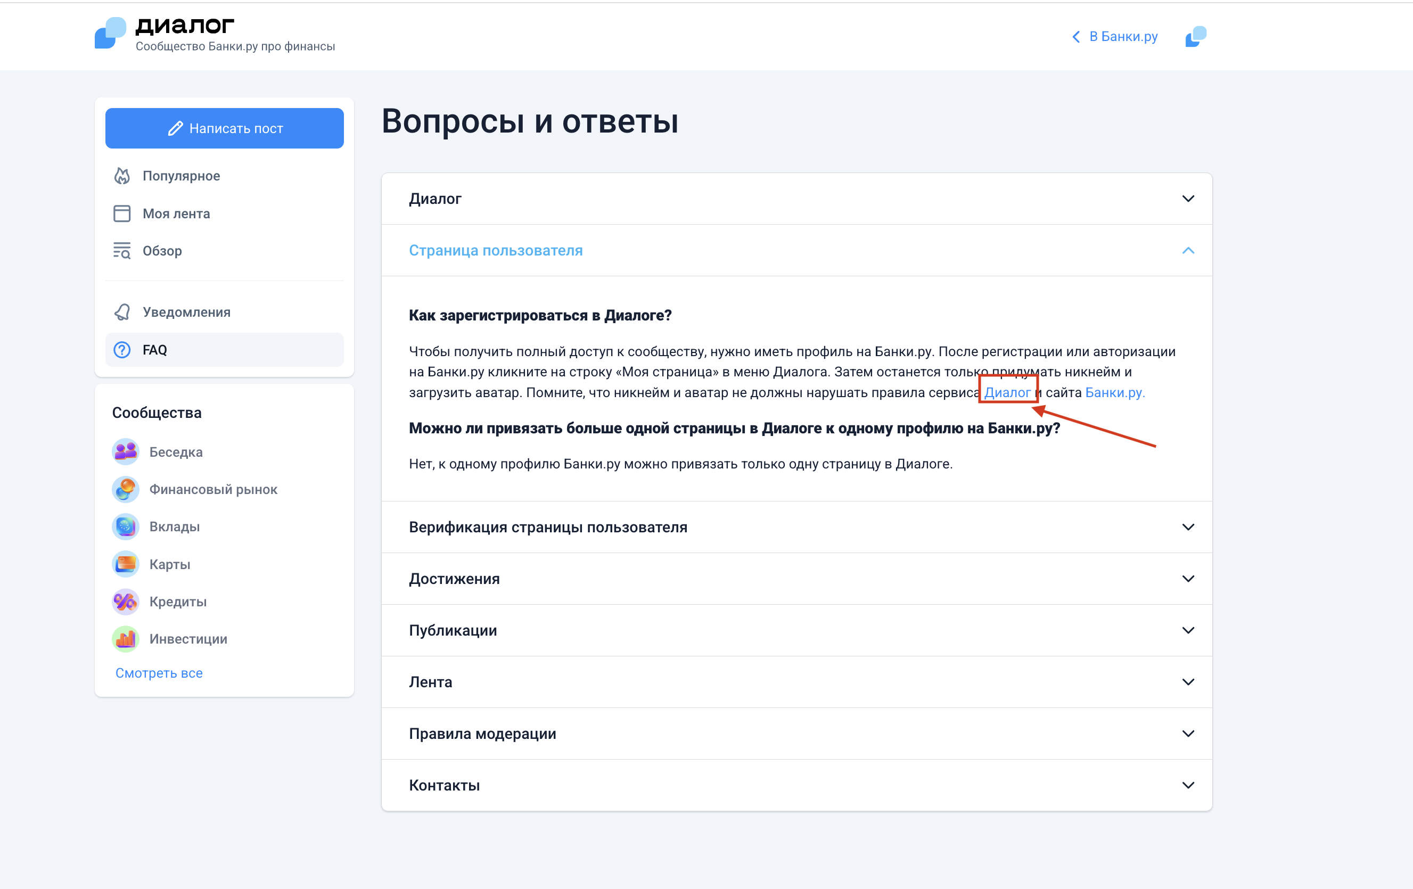The image size is (1413, 889).
Task: Click the Кредиты percent icon
Action: click(x=126, y=602)
